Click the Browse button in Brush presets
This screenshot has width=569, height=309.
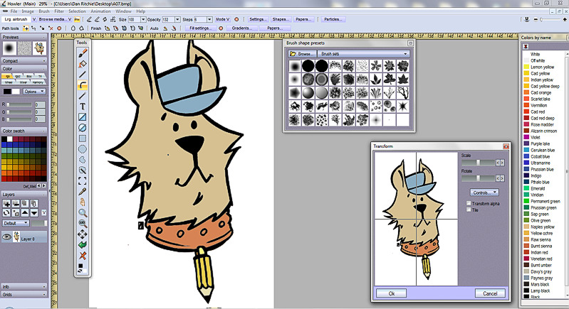pos(302,53)
